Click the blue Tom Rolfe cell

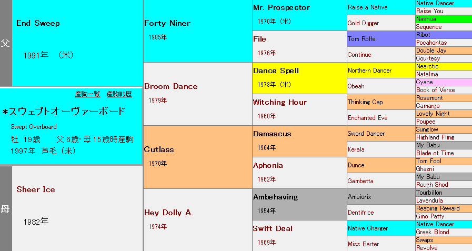click(381, 39)
